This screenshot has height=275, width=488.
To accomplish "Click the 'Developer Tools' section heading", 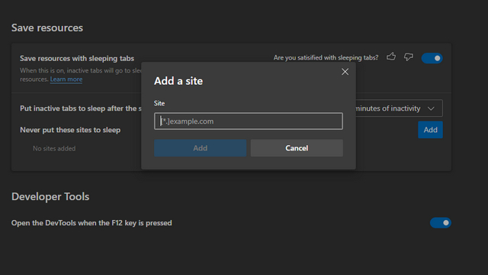I will (50, 196).
